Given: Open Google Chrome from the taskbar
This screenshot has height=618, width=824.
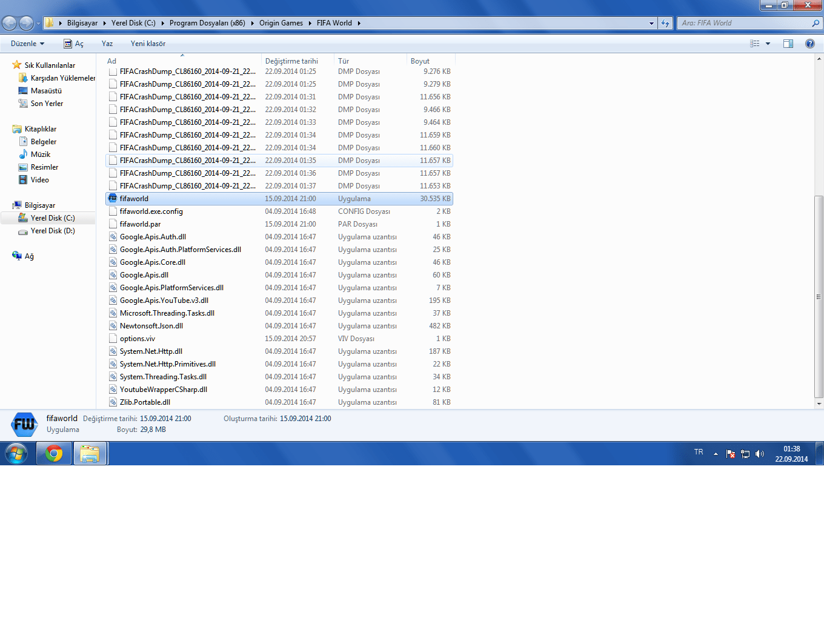Looking at the screenshot, I should pos(54,453).
